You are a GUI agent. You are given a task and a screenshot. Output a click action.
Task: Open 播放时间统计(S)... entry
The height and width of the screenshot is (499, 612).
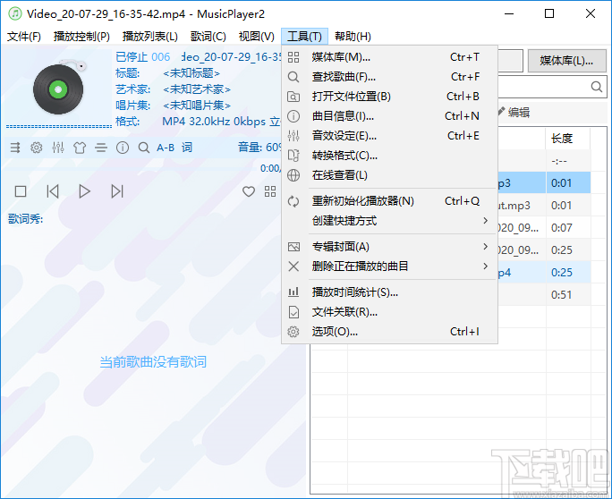pos(389,292)
